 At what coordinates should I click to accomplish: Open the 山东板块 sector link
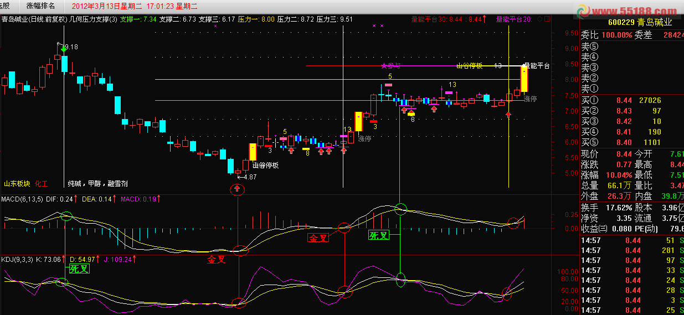click(17, 183)
